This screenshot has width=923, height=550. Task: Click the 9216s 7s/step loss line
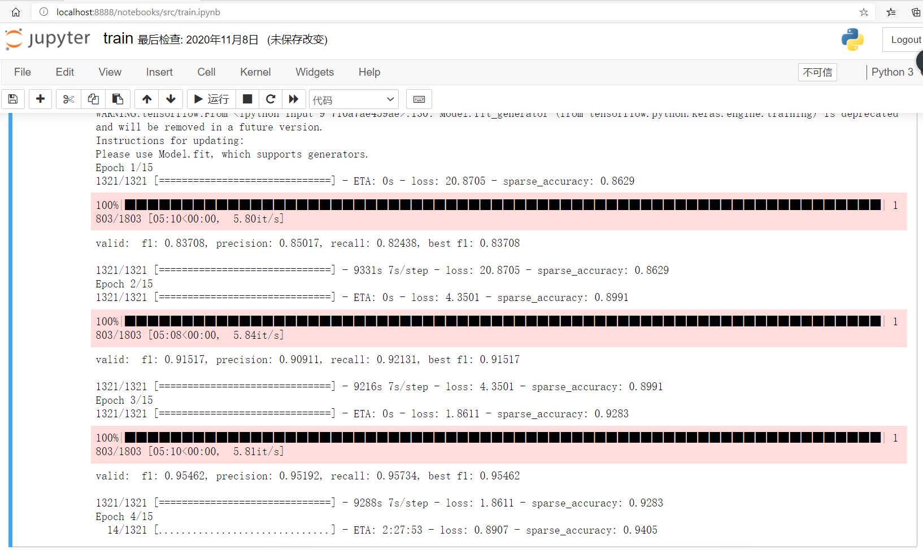point(380,387)
